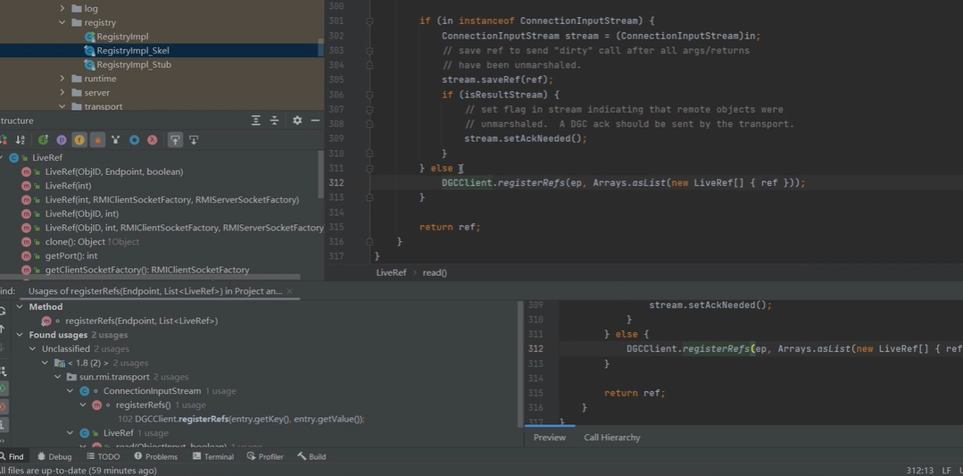This screenshot has width=963, height=476.
Task: Collapse the Found usages node
Action: point(21,335)
